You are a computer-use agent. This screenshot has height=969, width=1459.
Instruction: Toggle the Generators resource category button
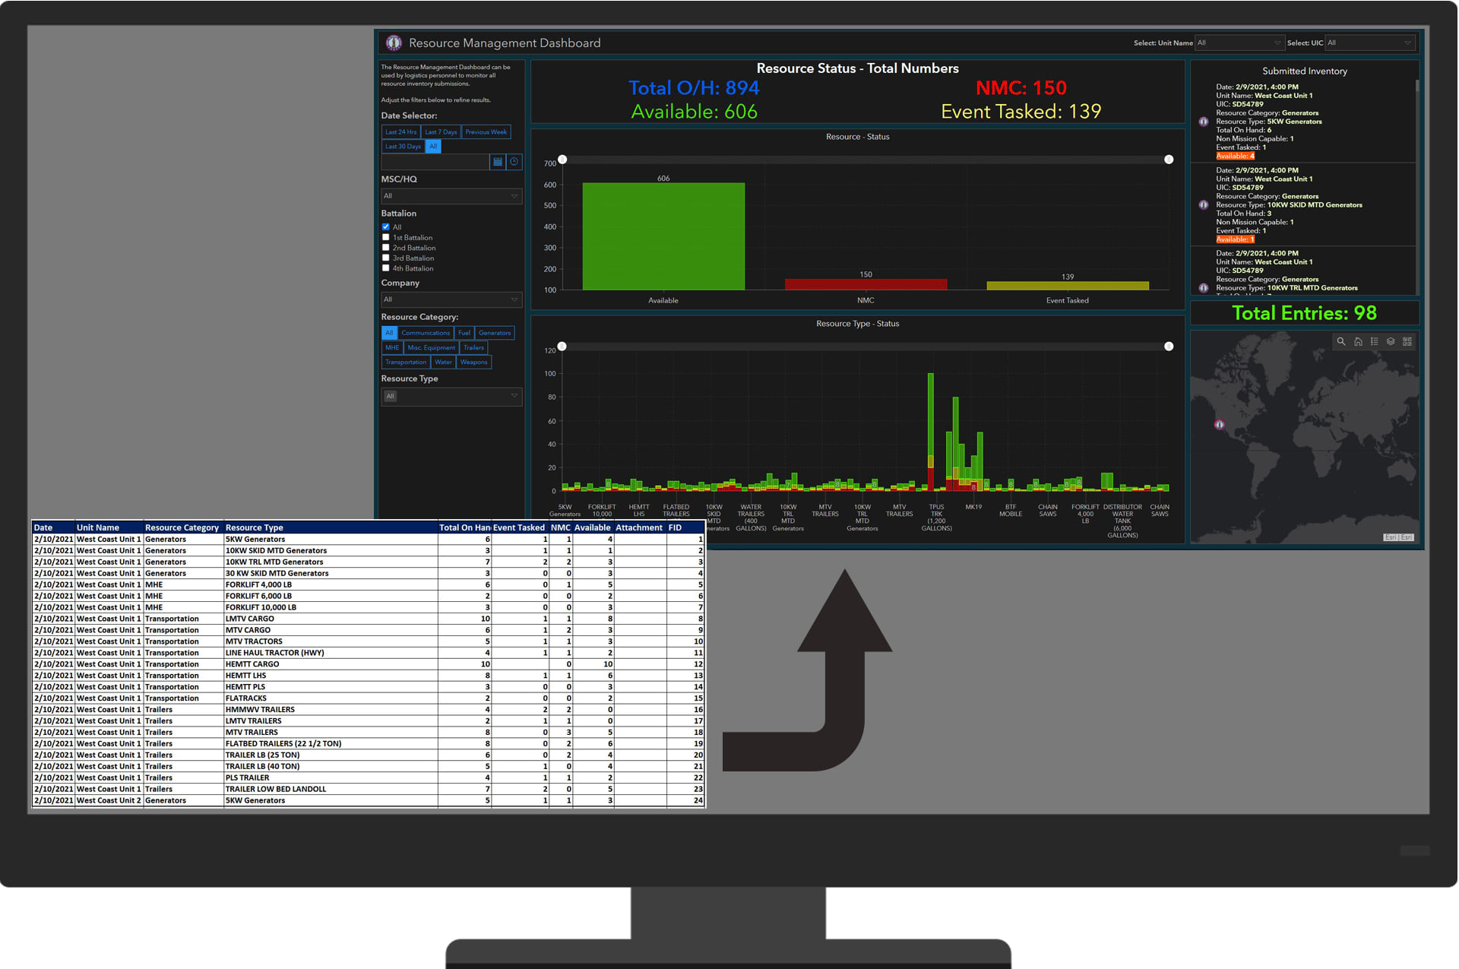pos(494,333)
